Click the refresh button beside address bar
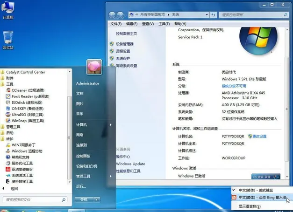293x212 pixels. [x=213, y=15]
